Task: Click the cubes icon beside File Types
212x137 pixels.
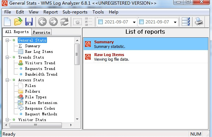Action: (x=21, y=97)
